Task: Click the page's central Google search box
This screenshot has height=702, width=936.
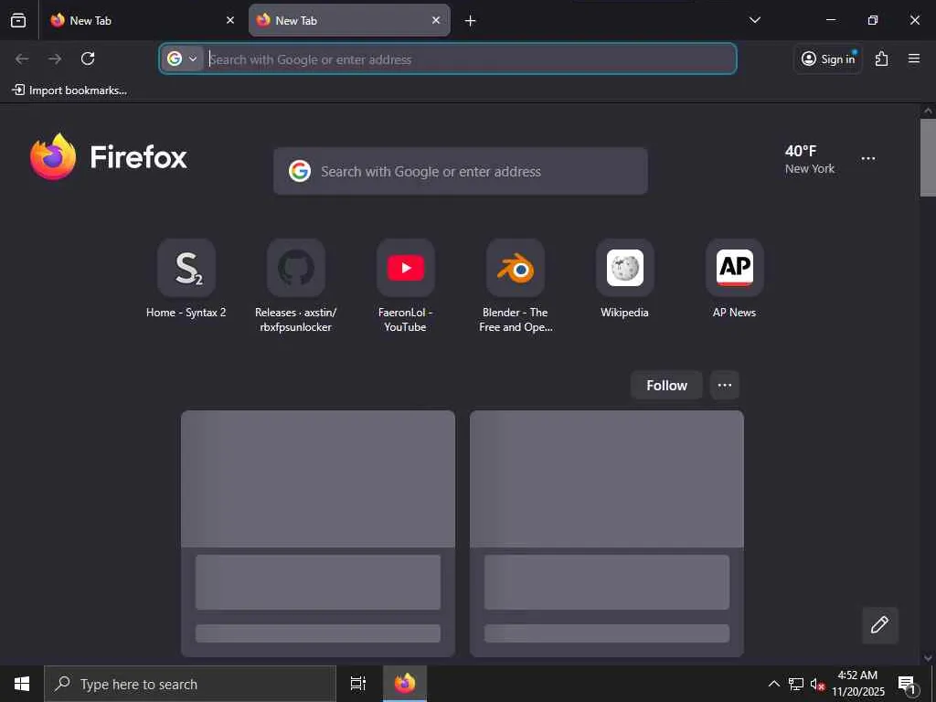Action: [x=461, y=171]
